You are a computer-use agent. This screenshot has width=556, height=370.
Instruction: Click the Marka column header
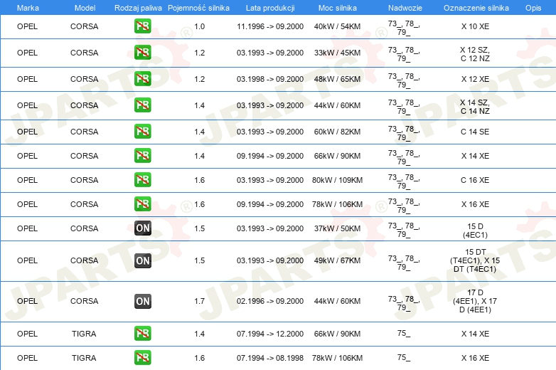point(28,8)
